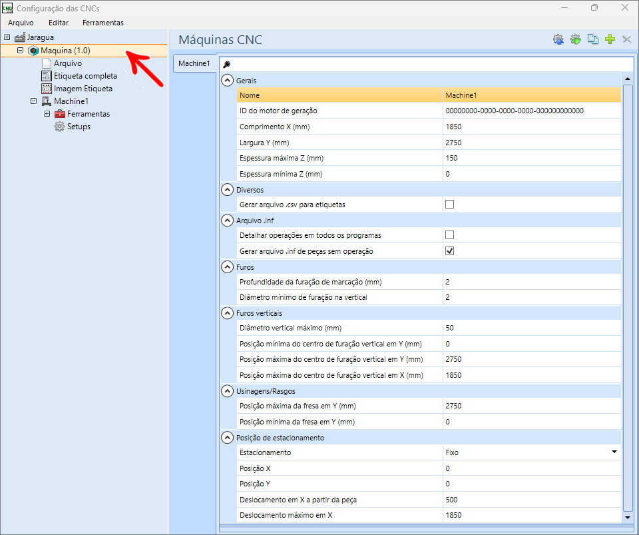Click the Maquina (1.0) cube icon
This screenshot has height=535, width=639.
pyautogui.click(x=33, y=51)
